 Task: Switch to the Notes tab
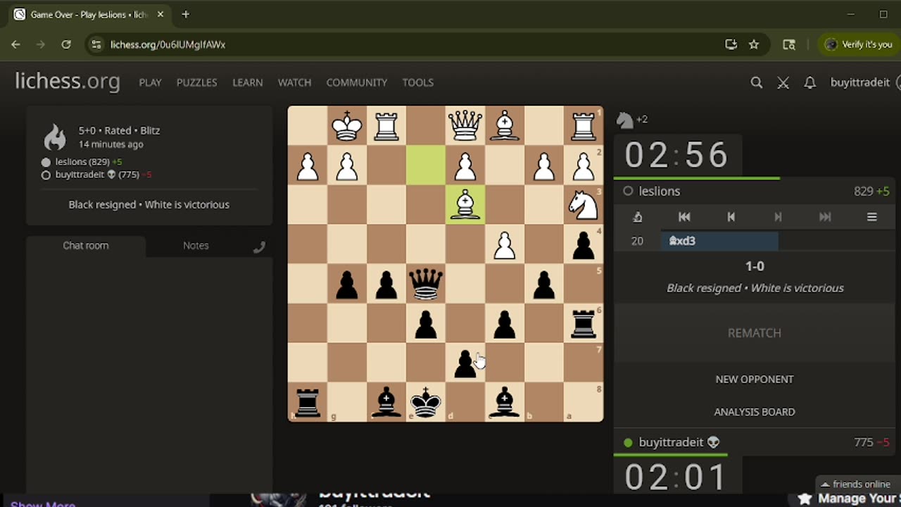[196, 246]
